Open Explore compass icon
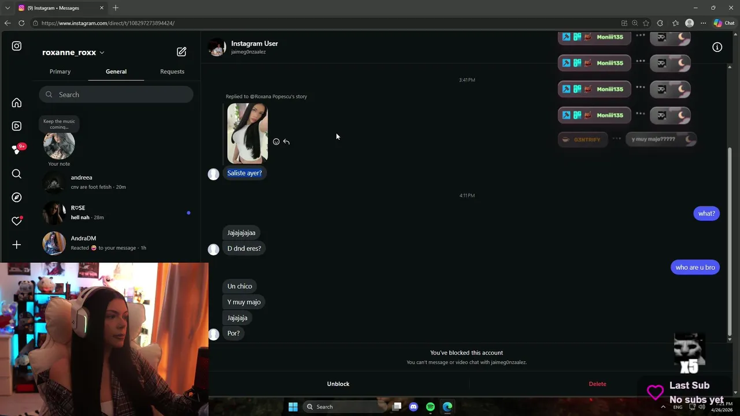Viewport: 740px width, 416px height. [x=17, y=198]
